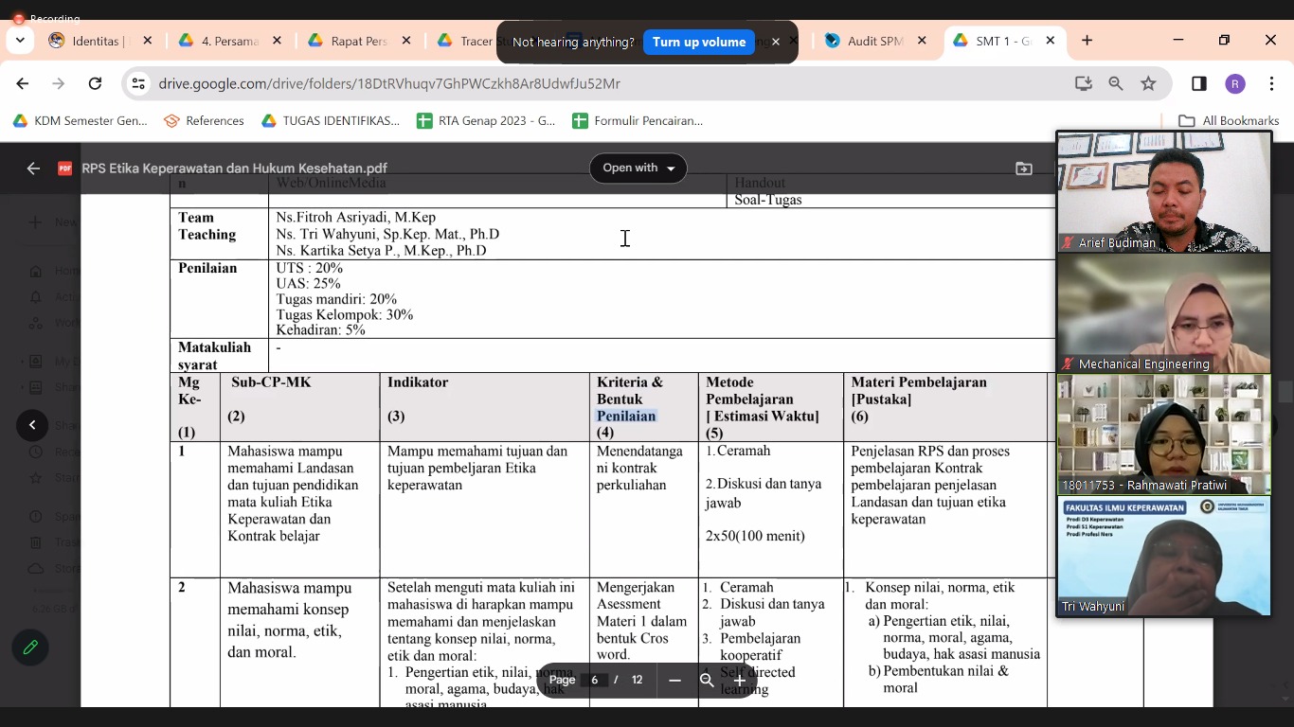Select Arief Budiman video thumbnail

click(x=1163, y=192)
